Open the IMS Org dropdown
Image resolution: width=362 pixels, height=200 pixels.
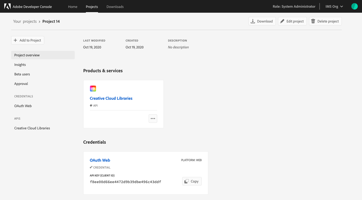click(334, 6)
